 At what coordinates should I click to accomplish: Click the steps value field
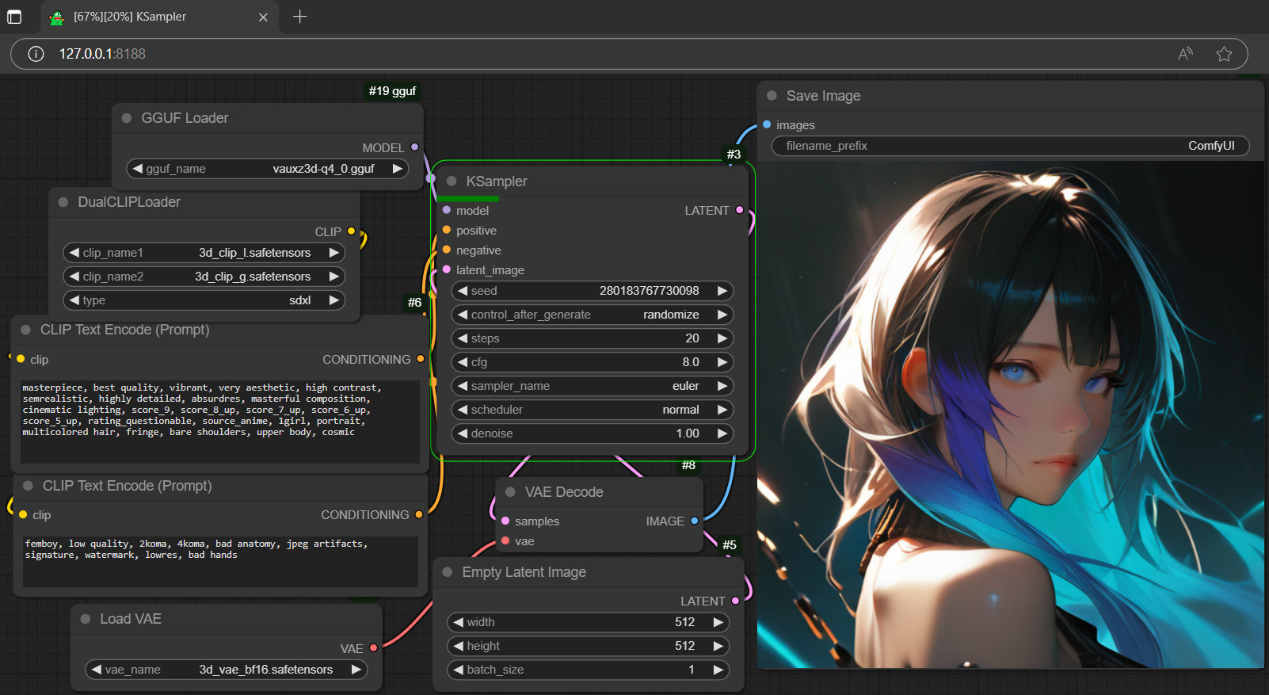(593, 338)
